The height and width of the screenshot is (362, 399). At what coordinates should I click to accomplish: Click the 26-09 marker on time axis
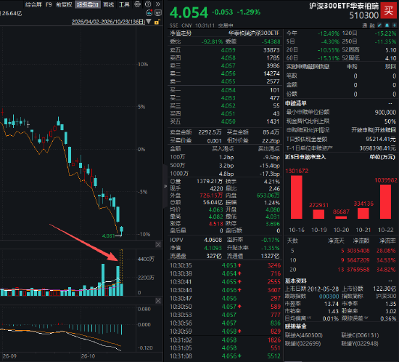click(9, 356)
